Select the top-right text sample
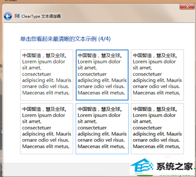The image size is (196, 177). (x=157, y=75)
